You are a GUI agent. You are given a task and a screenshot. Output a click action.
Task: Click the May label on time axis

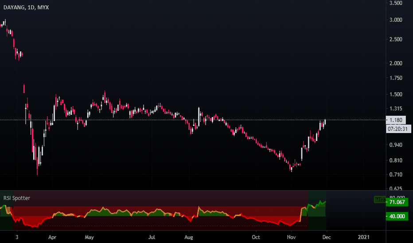click(x=89, y=237)
